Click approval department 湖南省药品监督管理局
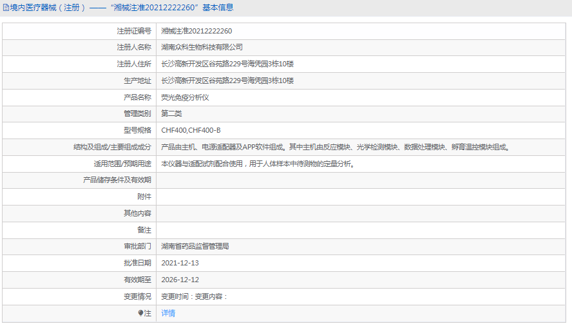Screen dimensions: 572x326 coord(195,246)
